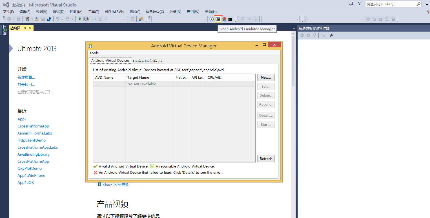This screenshot has width=430, height=218.
Task: Click the Open File folder toolbar icon
Action: coord(37,19)
